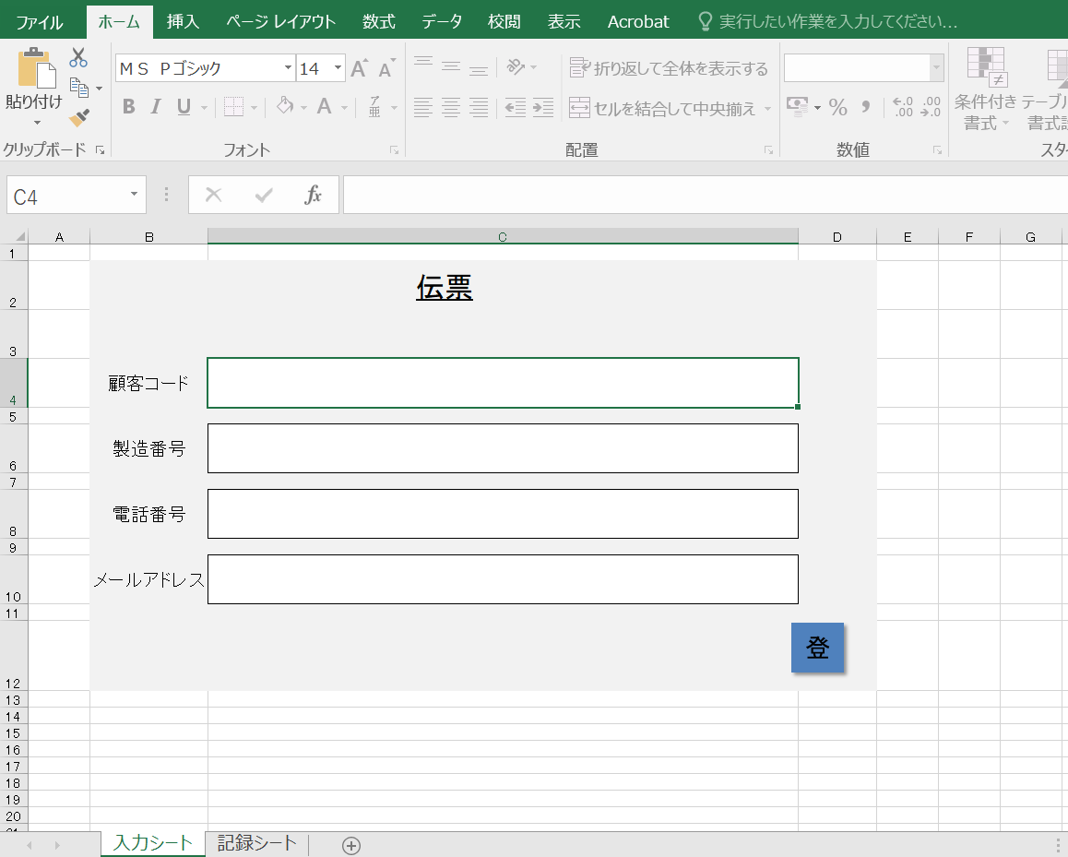Screen dimensions: 1068x857
Task: Click the Increase Font Size icon
Action: 359,68
